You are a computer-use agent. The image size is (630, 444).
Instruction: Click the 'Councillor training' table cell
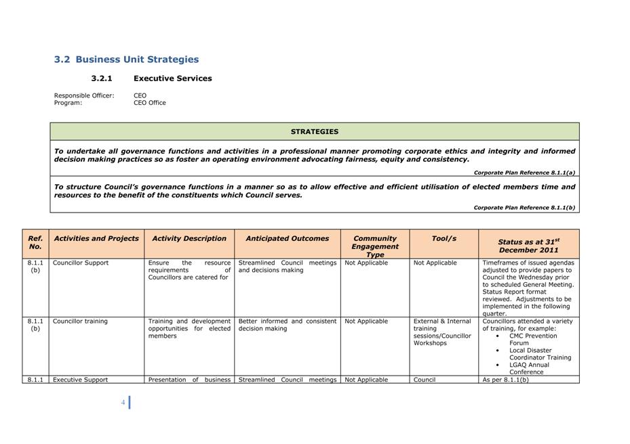pyautogui.click(x=80, y=321)
